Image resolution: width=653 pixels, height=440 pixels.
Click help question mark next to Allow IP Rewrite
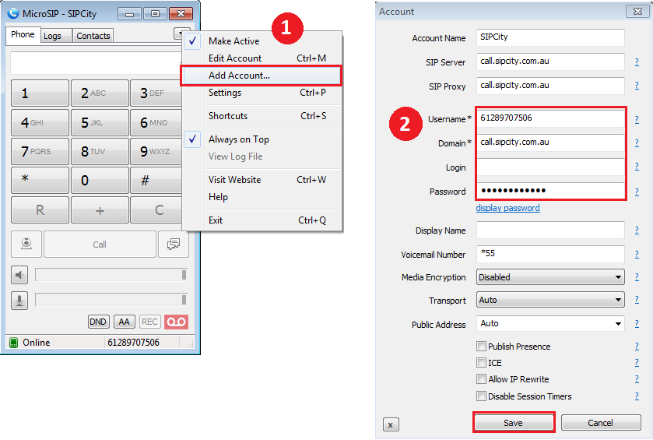637,378
